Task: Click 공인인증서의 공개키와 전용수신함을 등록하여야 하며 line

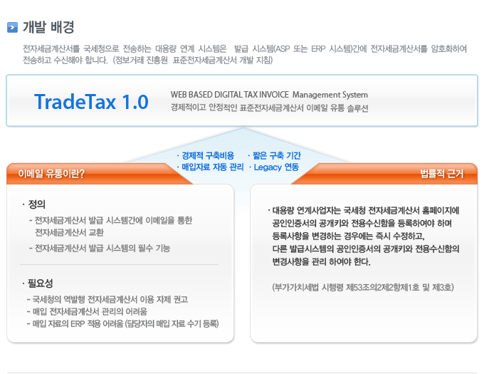Action: [362, 223]
